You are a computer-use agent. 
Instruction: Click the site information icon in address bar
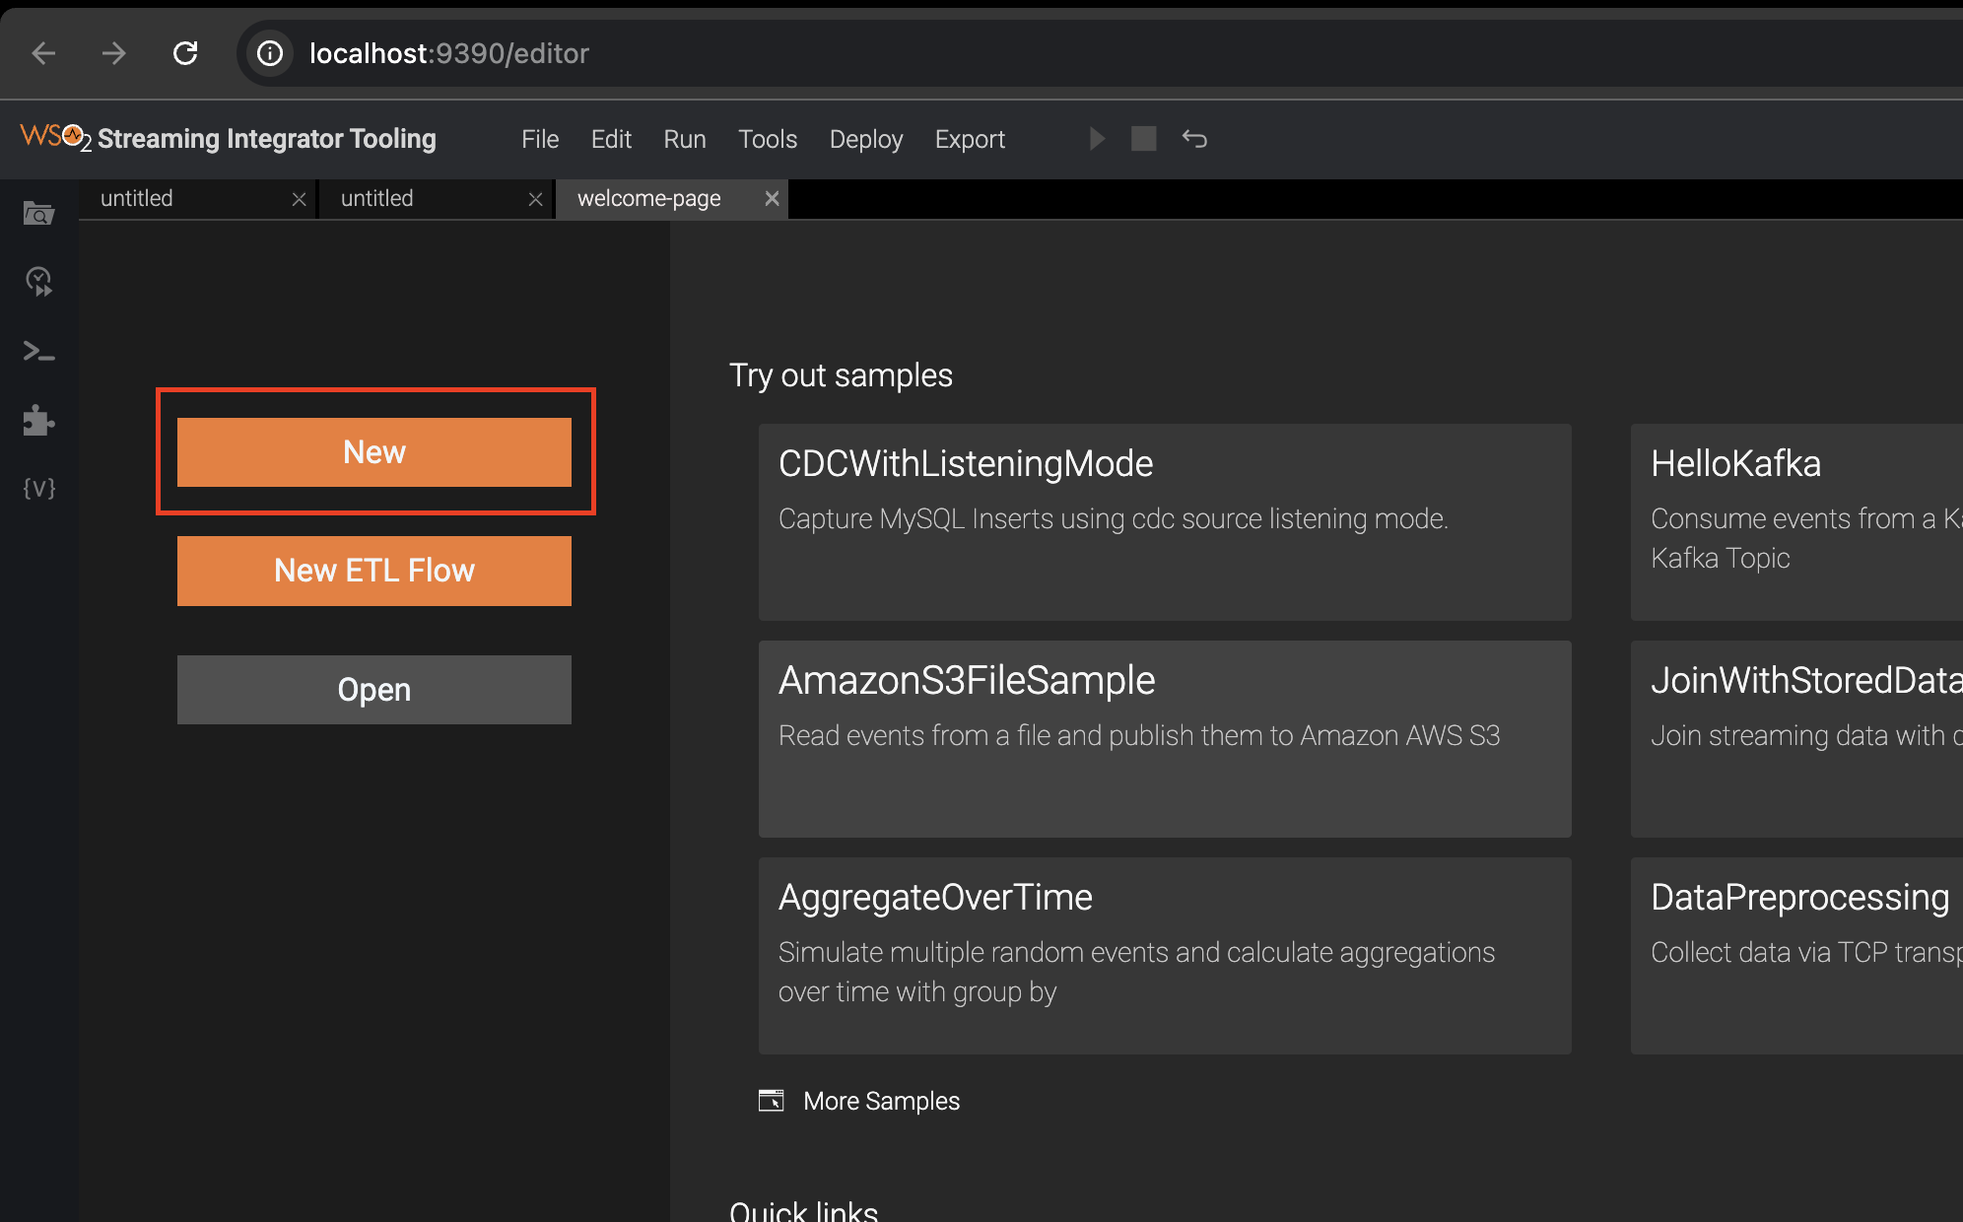click(x=270, y=53)
